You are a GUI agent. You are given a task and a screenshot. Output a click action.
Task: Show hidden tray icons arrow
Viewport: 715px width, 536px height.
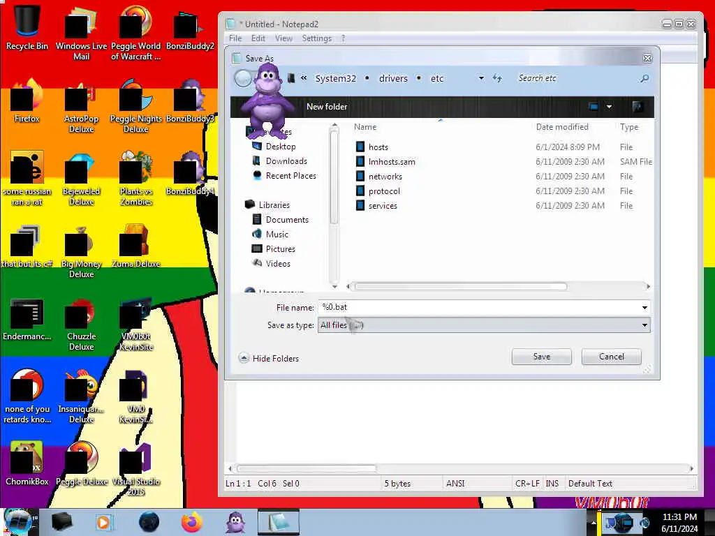click(594, 522)
